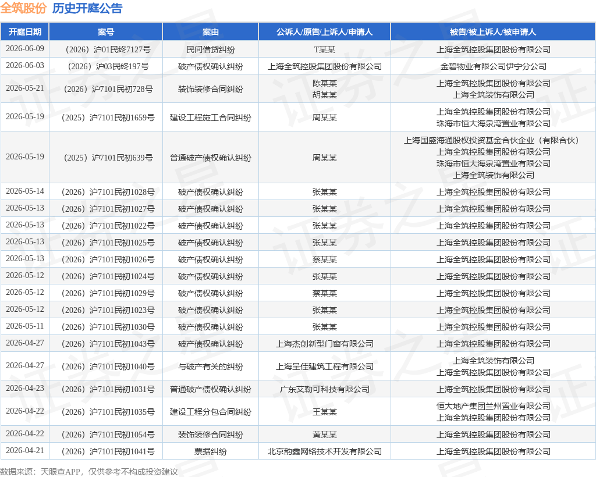Select plaintiff 上海杰创新型门窗有限公司
Image resolution: width=596 pixels, height=477 pixels.
coord(324,344)
